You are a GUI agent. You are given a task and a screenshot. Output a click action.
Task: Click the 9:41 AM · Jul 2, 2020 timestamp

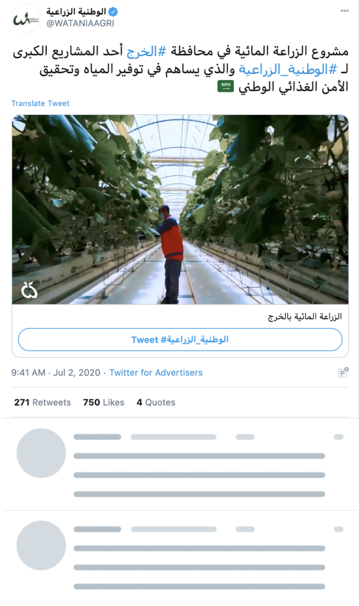tap(56, 372)
